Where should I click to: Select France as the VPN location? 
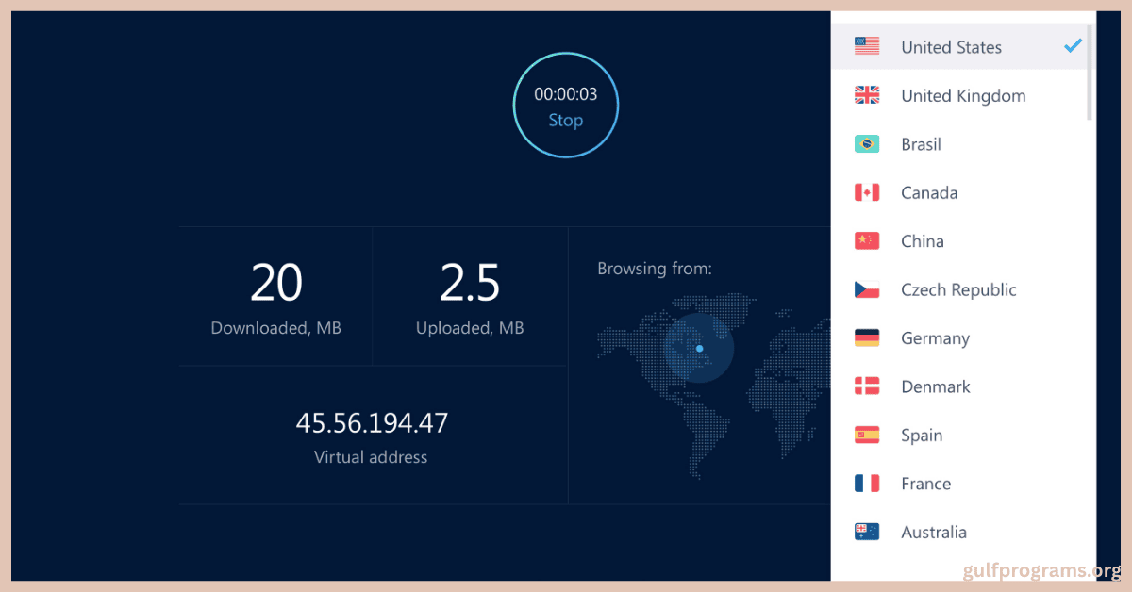[x=925, y=483]
